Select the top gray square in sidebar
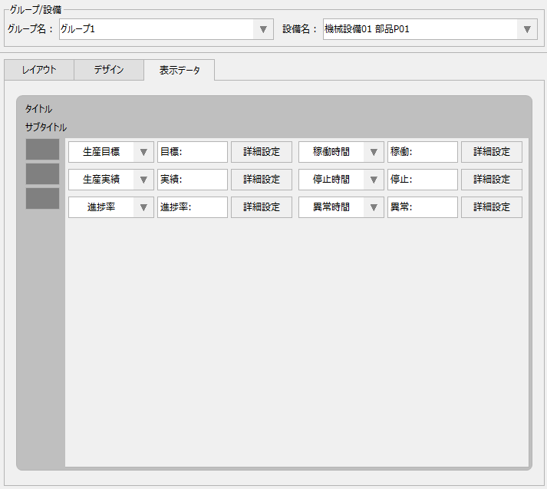Viewport: 547px width, 489px height. click(42, 150)
